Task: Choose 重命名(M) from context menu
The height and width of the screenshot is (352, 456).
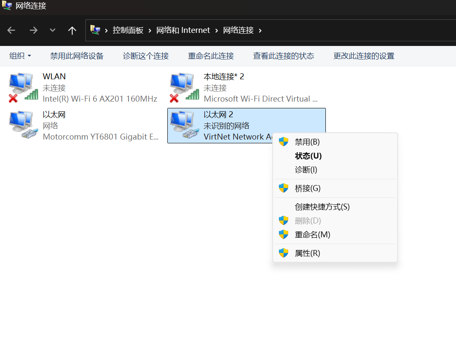Action: pos(335,235)
